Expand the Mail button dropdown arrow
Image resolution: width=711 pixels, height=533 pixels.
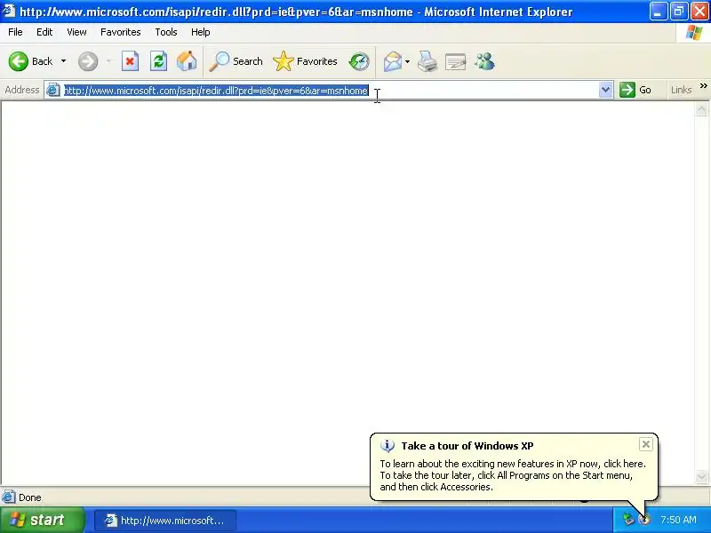407,61
